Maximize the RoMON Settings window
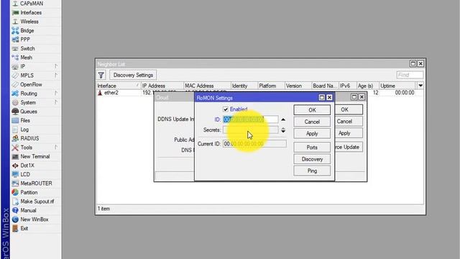The height and width of the screenshot is (259, 460). [x=321, y=98]
